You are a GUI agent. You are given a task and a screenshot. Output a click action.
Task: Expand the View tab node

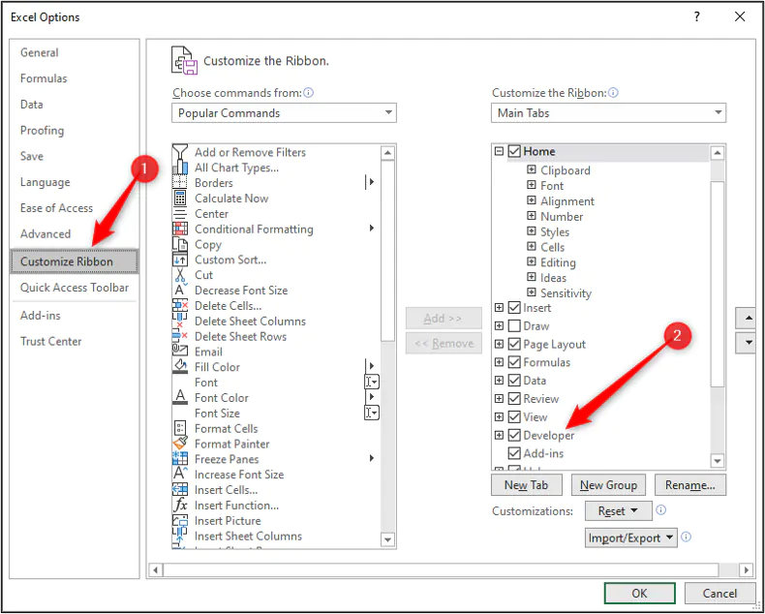click(499, 416)
